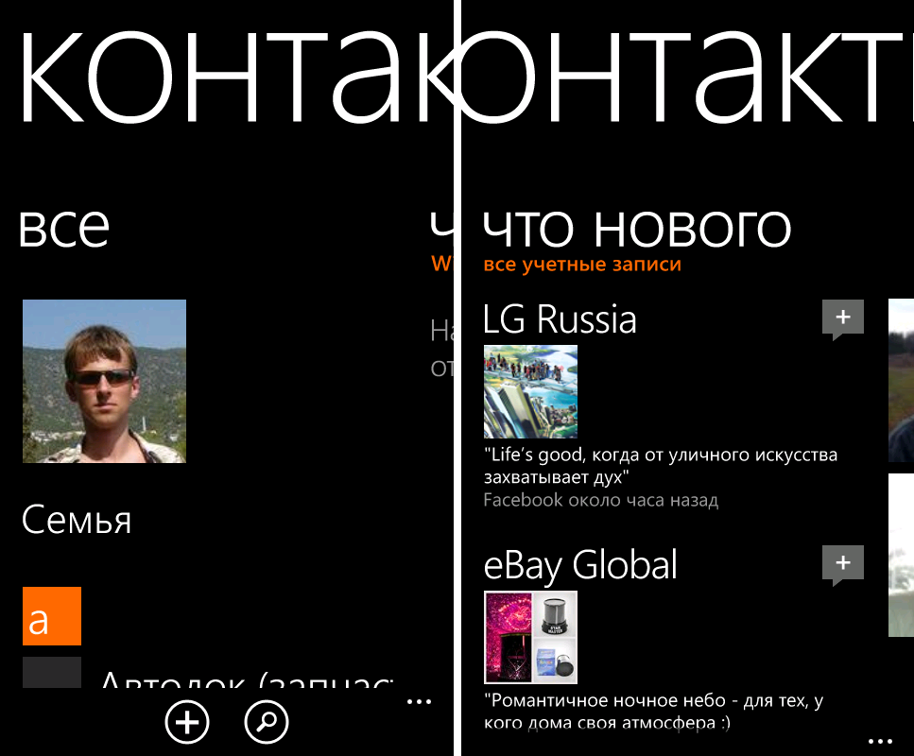This screenshot has width=914, height=756.
Task: View eBay Global product image
Action: pyautogui.click(x=530, y=637)
